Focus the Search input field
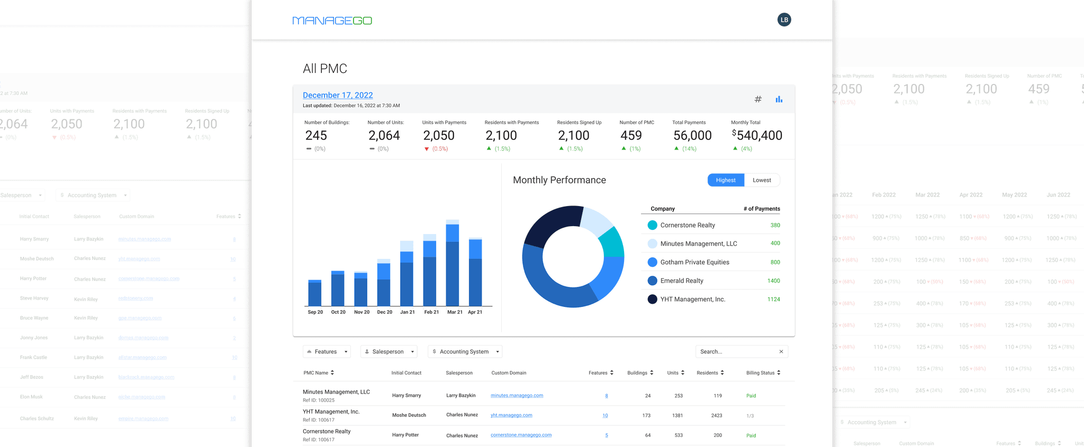1084x447 pixels. 737,351
